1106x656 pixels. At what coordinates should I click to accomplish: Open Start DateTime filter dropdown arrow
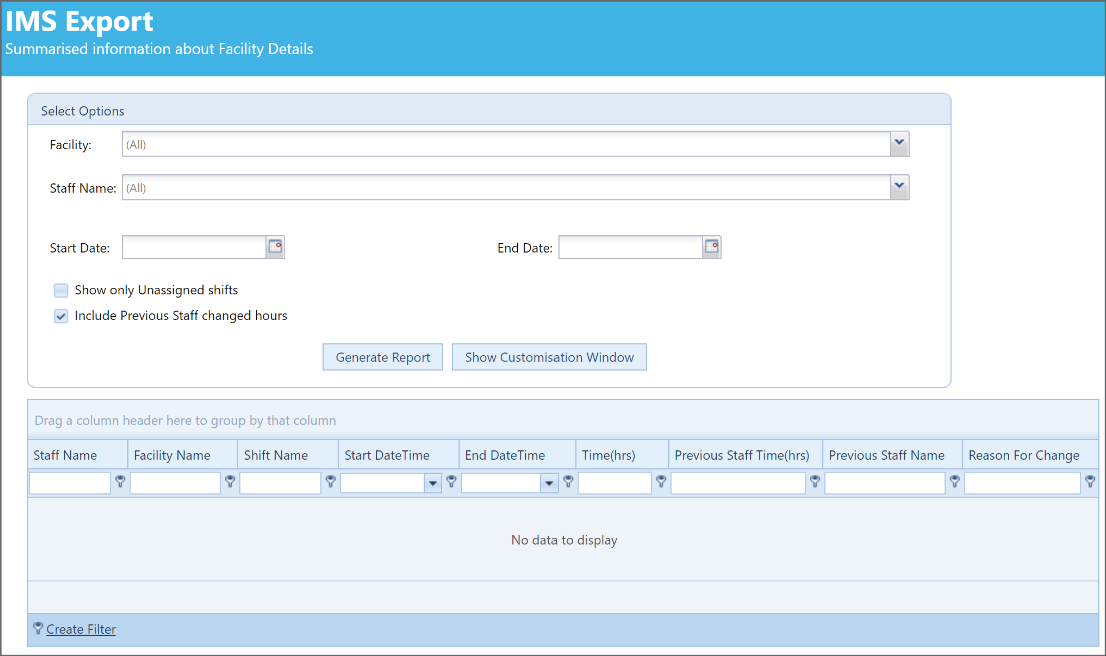tap(432, 483)
